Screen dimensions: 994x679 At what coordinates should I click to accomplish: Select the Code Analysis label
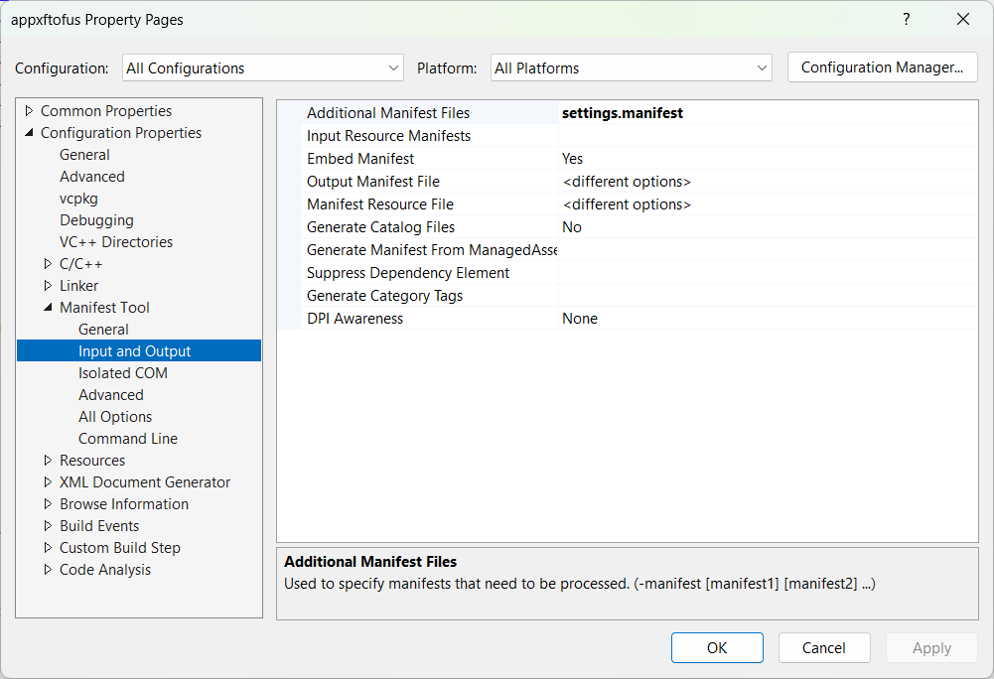(x=105, y=570)
